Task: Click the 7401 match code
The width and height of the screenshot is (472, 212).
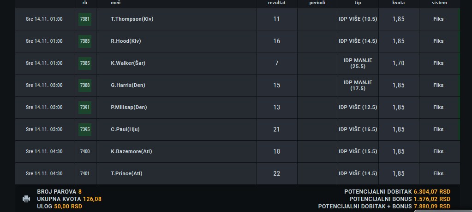Action: pyautogui.click(x=85, y=174)
